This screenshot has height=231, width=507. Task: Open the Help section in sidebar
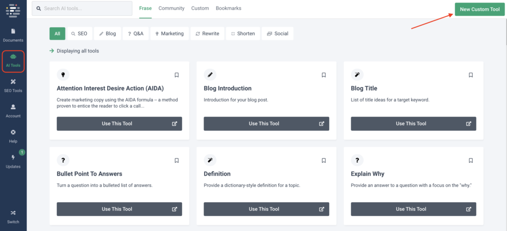[x=13, y=136]
